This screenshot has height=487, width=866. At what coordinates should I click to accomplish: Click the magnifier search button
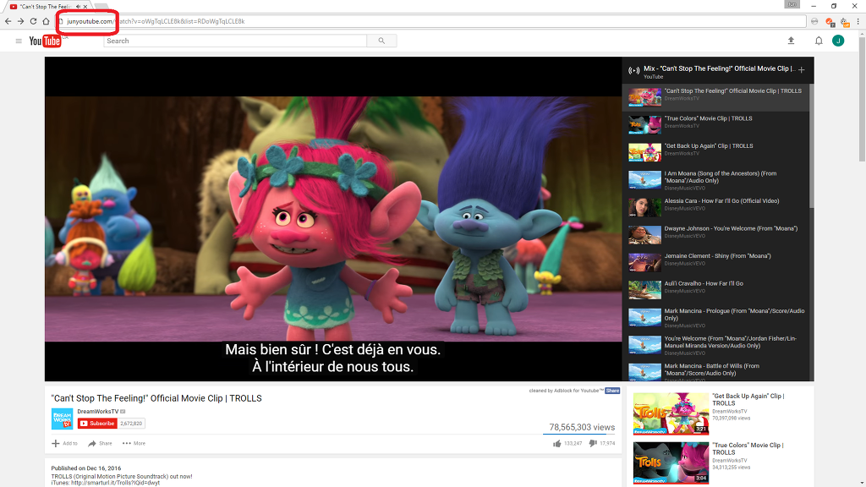(x=381, y=41)
